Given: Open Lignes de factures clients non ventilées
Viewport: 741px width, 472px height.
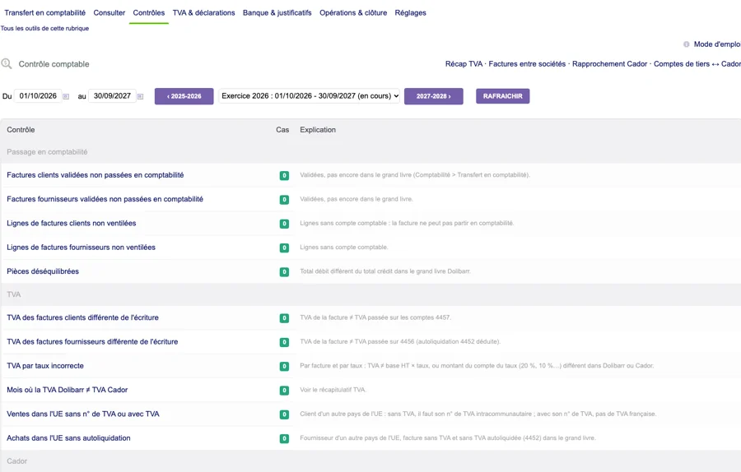Looking at the screenshot, I should pos(72,224).
